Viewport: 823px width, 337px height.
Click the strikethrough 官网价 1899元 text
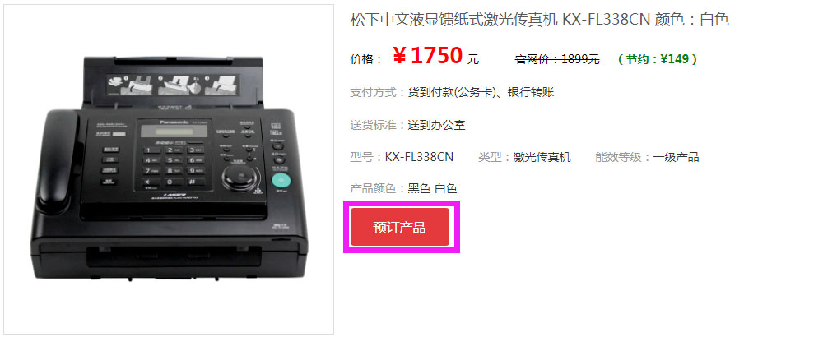[557, 59]
